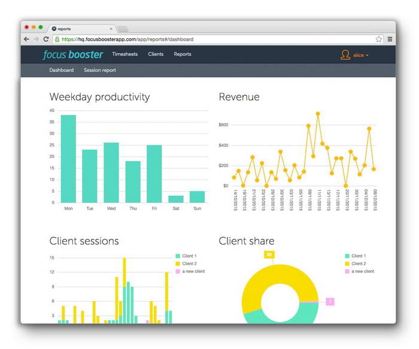The height and width of the screenshot is (349, 419).
Task: Select the reports browser tab
Action: pos(81,29)
